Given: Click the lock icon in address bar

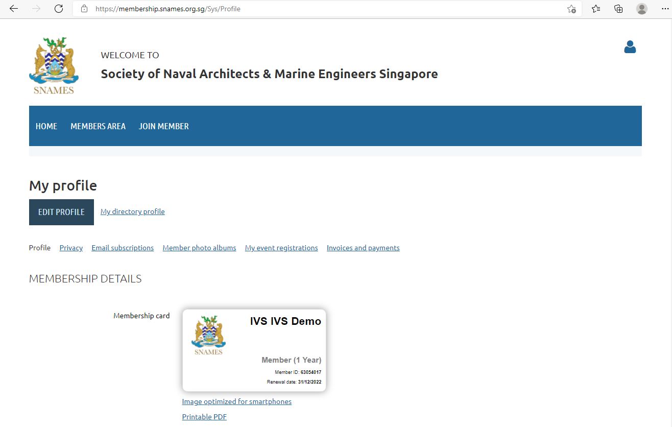Looking at the screenshot, I should [x=84, y=9].
